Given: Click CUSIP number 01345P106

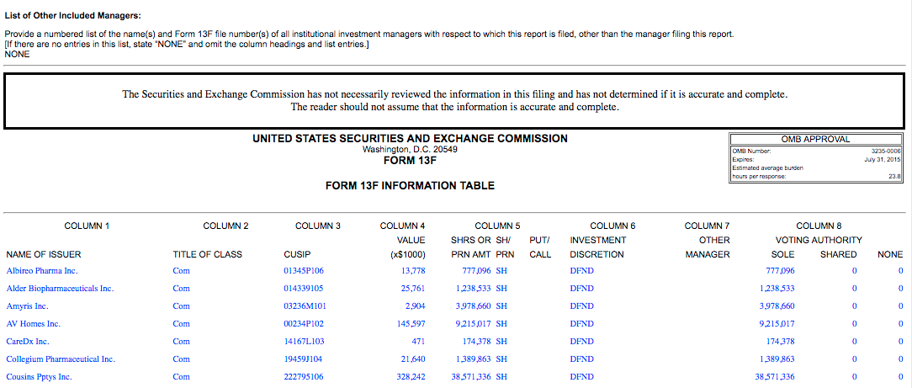Looking at the screenshot, I should 304,271.
